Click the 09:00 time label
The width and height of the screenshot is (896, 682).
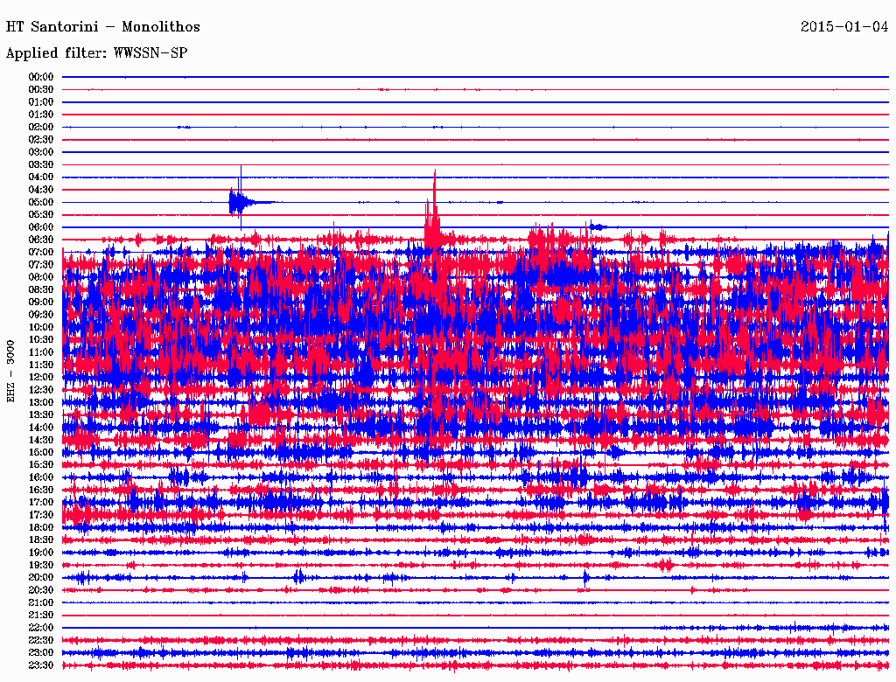(40, 303)
